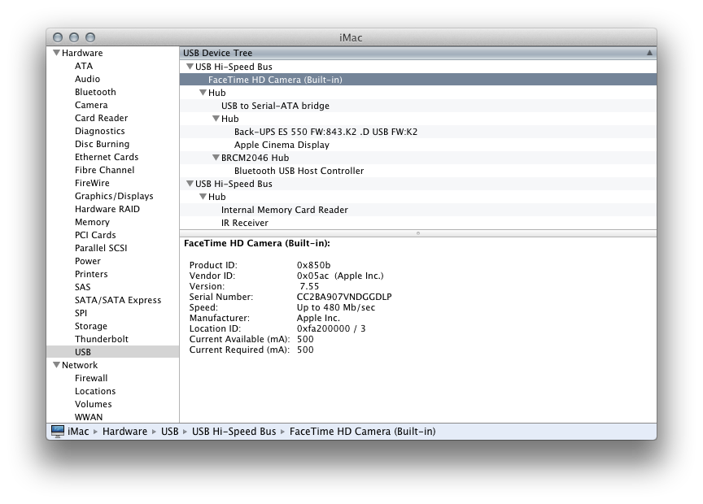The height and width of the screenshot is (504, 703).
Task: Select Apple Cinema Display device
Action: 282,145
